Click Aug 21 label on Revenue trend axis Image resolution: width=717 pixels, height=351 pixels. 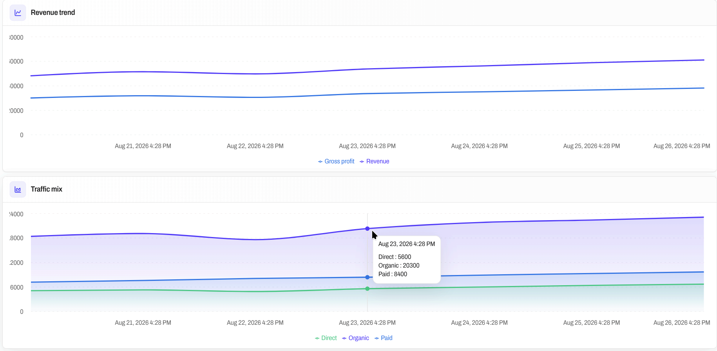[143, 146]
